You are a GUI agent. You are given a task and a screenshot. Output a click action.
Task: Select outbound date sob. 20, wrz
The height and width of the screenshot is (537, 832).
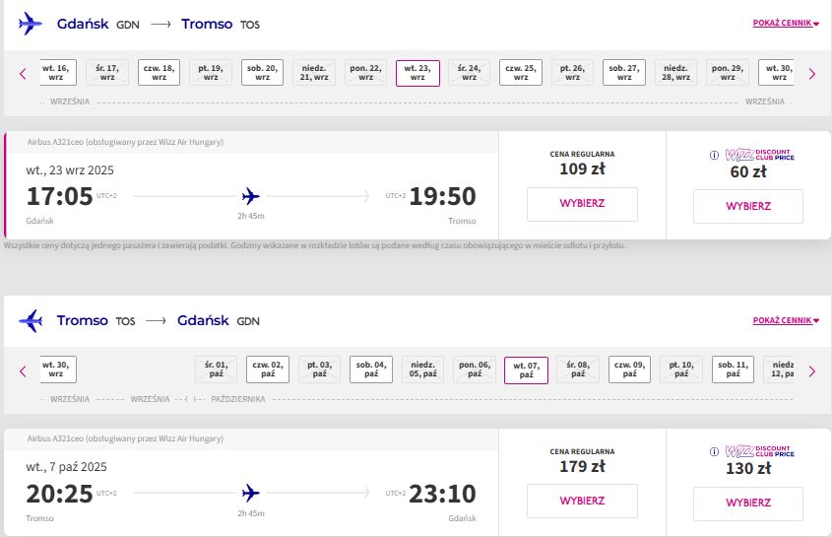pyautogui.click(x=262, y=72)
